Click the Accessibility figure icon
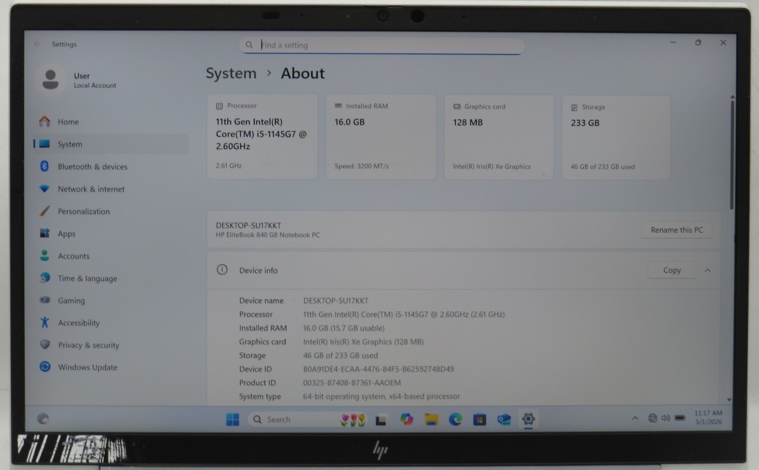 pyautogui.click(x=45, y=322)
